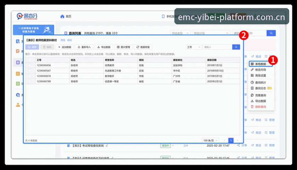Click the next page arrow
The image size is (297, 170).
(x=237, y=140)
